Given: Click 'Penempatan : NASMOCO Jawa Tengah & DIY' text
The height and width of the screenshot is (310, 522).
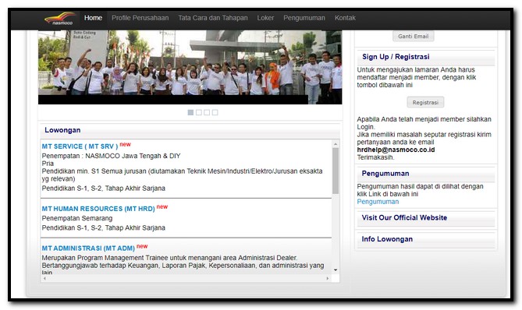Looking at the screenshot, I should [x=112, y=156].
